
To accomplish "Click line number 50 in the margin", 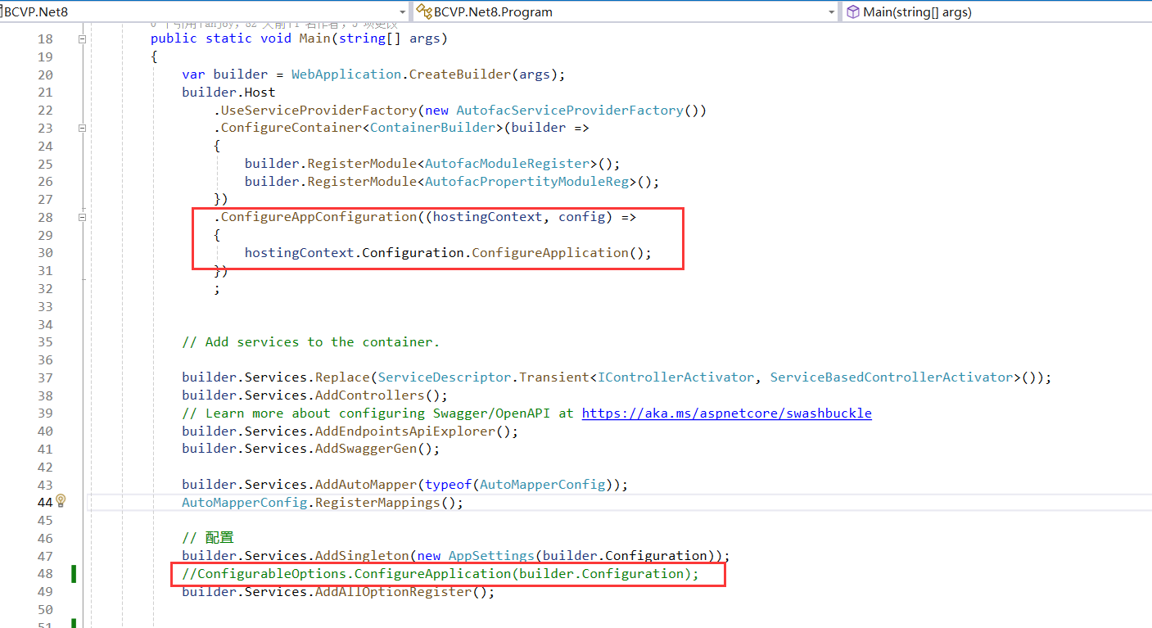I will [45, 609].
